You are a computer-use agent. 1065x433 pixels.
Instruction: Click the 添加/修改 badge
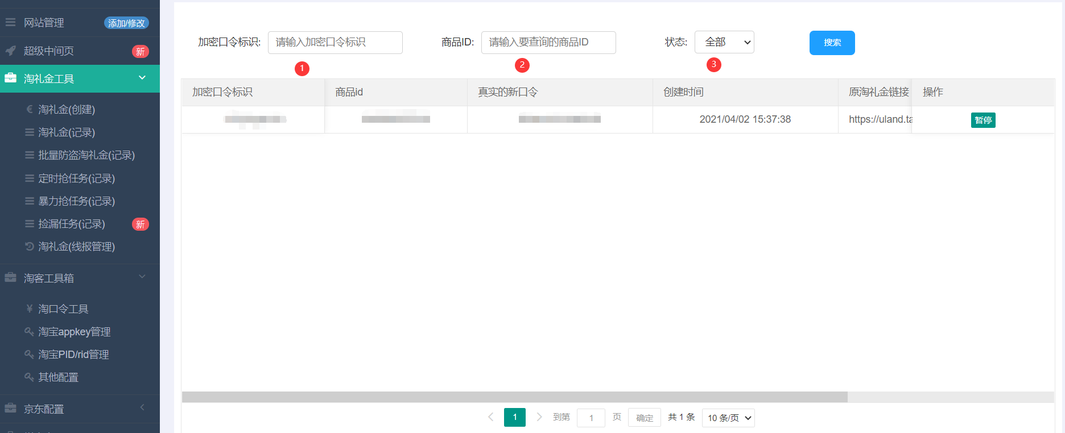(126, 23)
